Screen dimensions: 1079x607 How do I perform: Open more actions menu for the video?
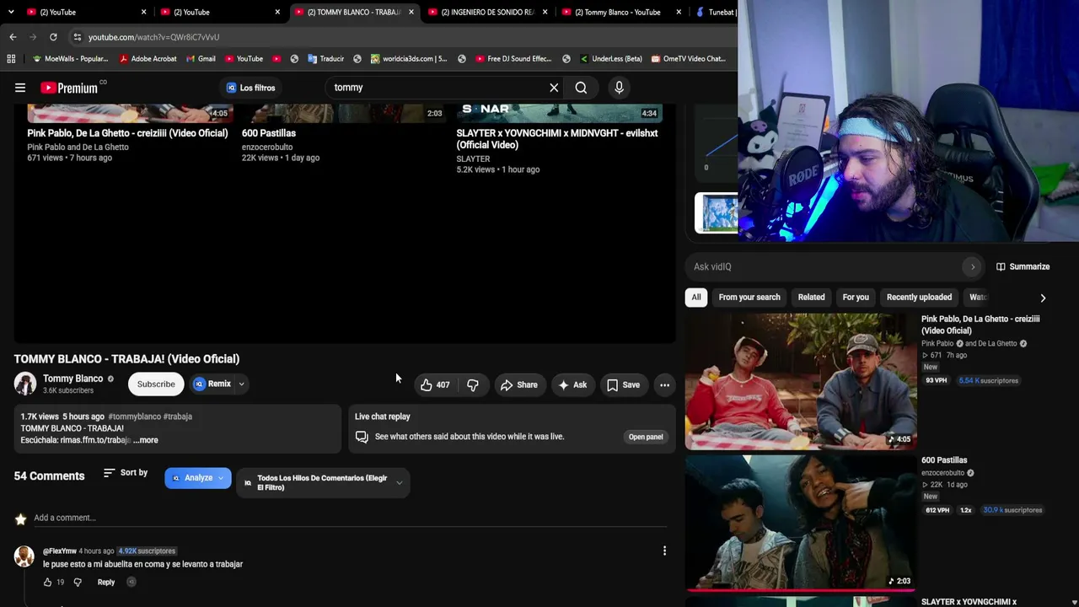[664, 384]
